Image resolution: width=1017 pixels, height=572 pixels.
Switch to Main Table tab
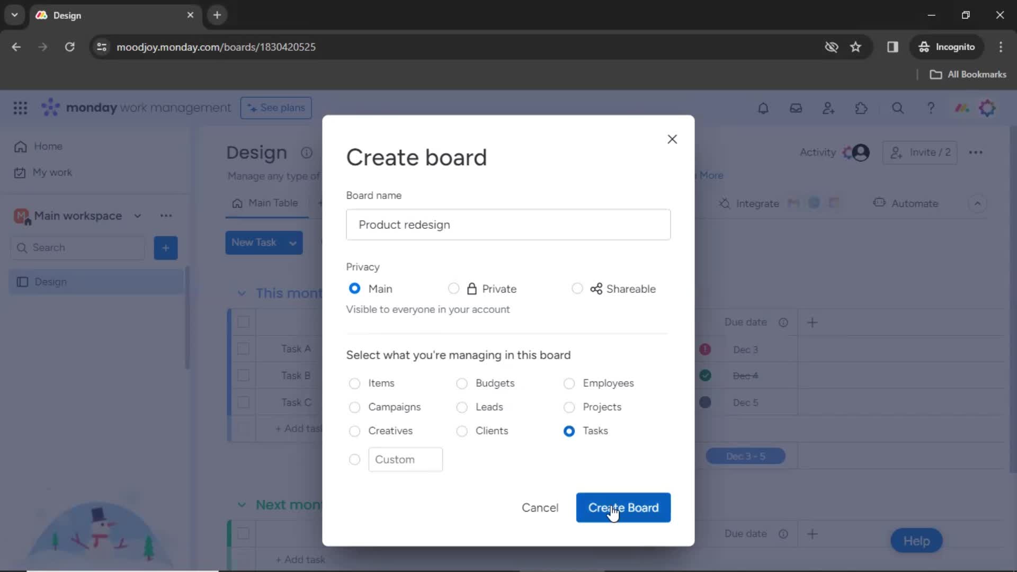[x=268, y=202]
